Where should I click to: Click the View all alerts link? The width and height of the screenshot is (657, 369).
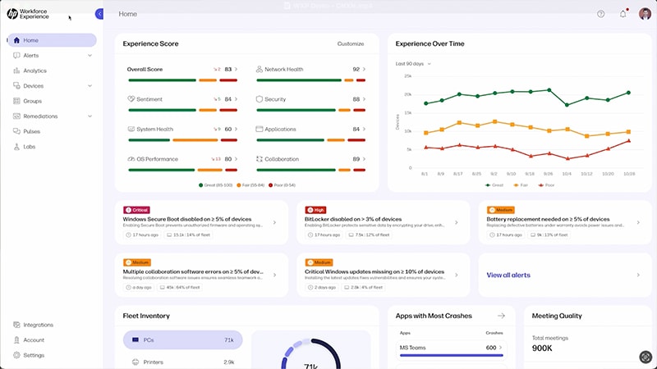tap(509, 276)
